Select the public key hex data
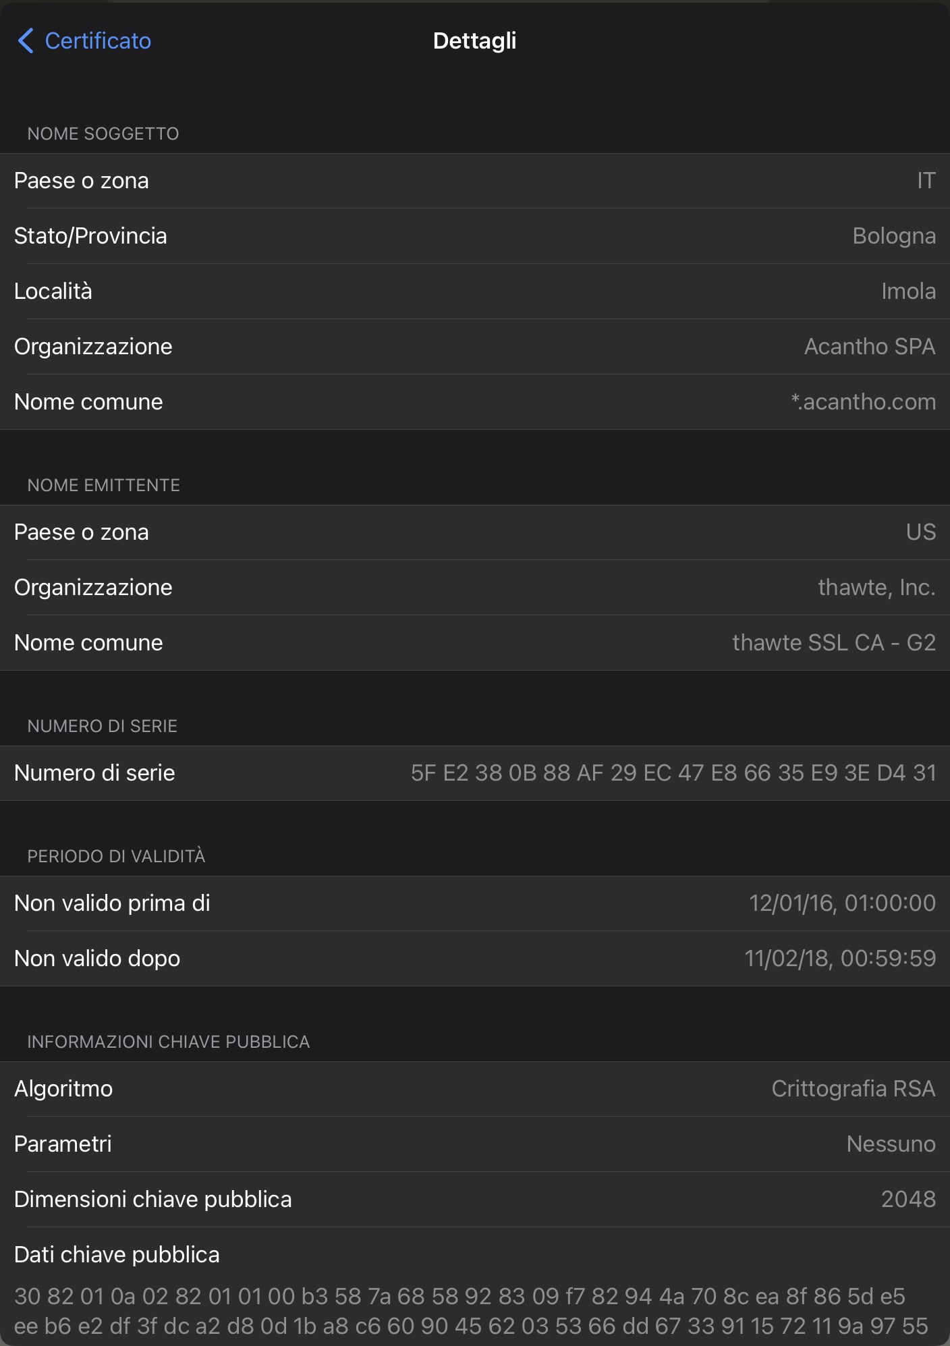The height and width of the screenshot is (1346, 950). [471, 1311]
